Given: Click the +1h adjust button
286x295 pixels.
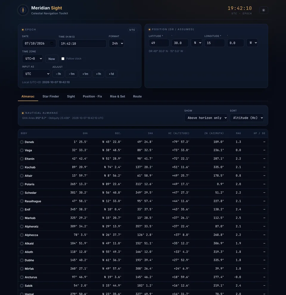Looking at the screenshot, I should [98, 74].
